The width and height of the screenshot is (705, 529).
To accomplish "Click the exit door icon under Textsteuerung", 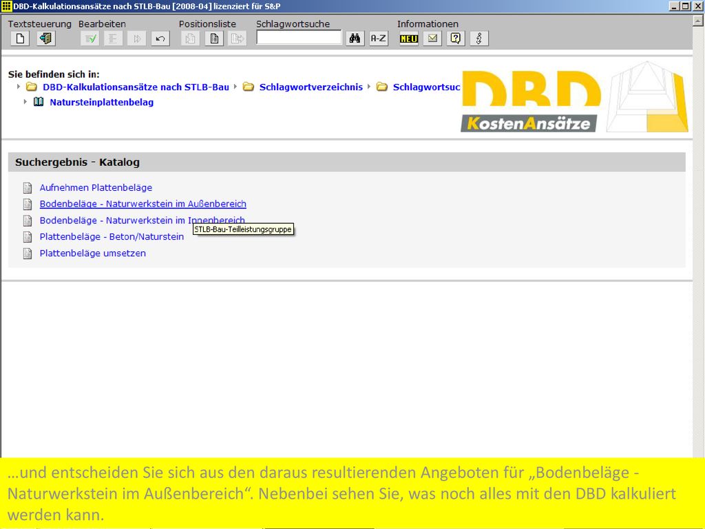I will click(45, 39).
